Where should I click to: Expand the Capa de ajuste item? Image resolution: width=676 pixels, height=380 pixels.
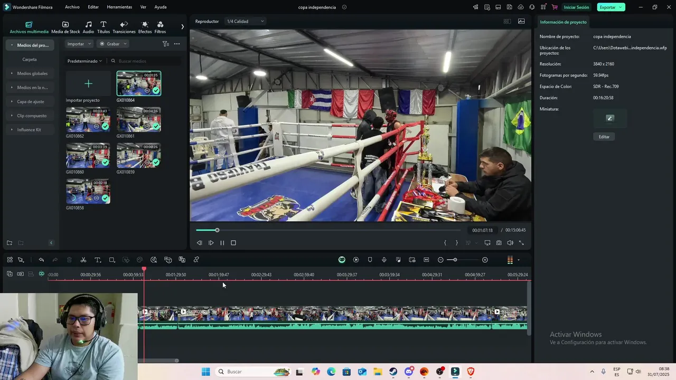pos(30,101)
